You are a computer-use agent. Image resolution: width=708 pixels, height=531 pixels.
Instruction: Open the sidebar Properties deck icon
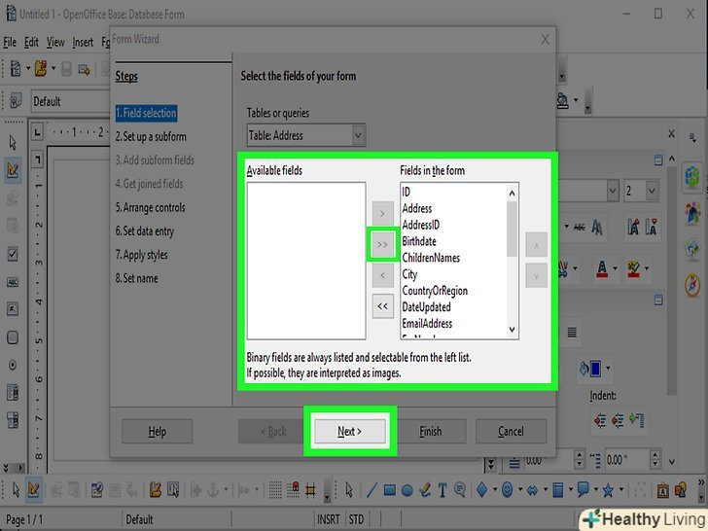(x=692, y=176)
